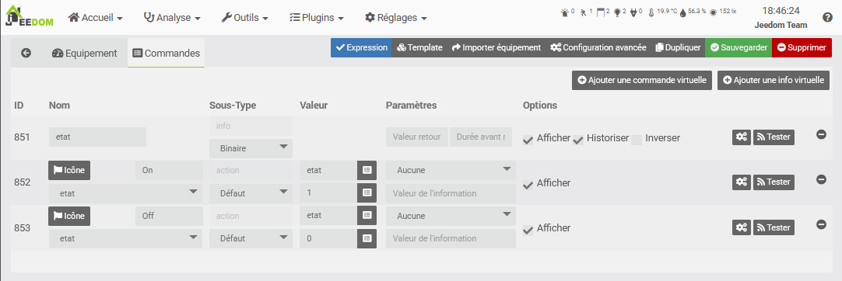Open the Réglages menu
Image resolution: width=842 pixels, height=281 pixels.
(x=396, y=18)
